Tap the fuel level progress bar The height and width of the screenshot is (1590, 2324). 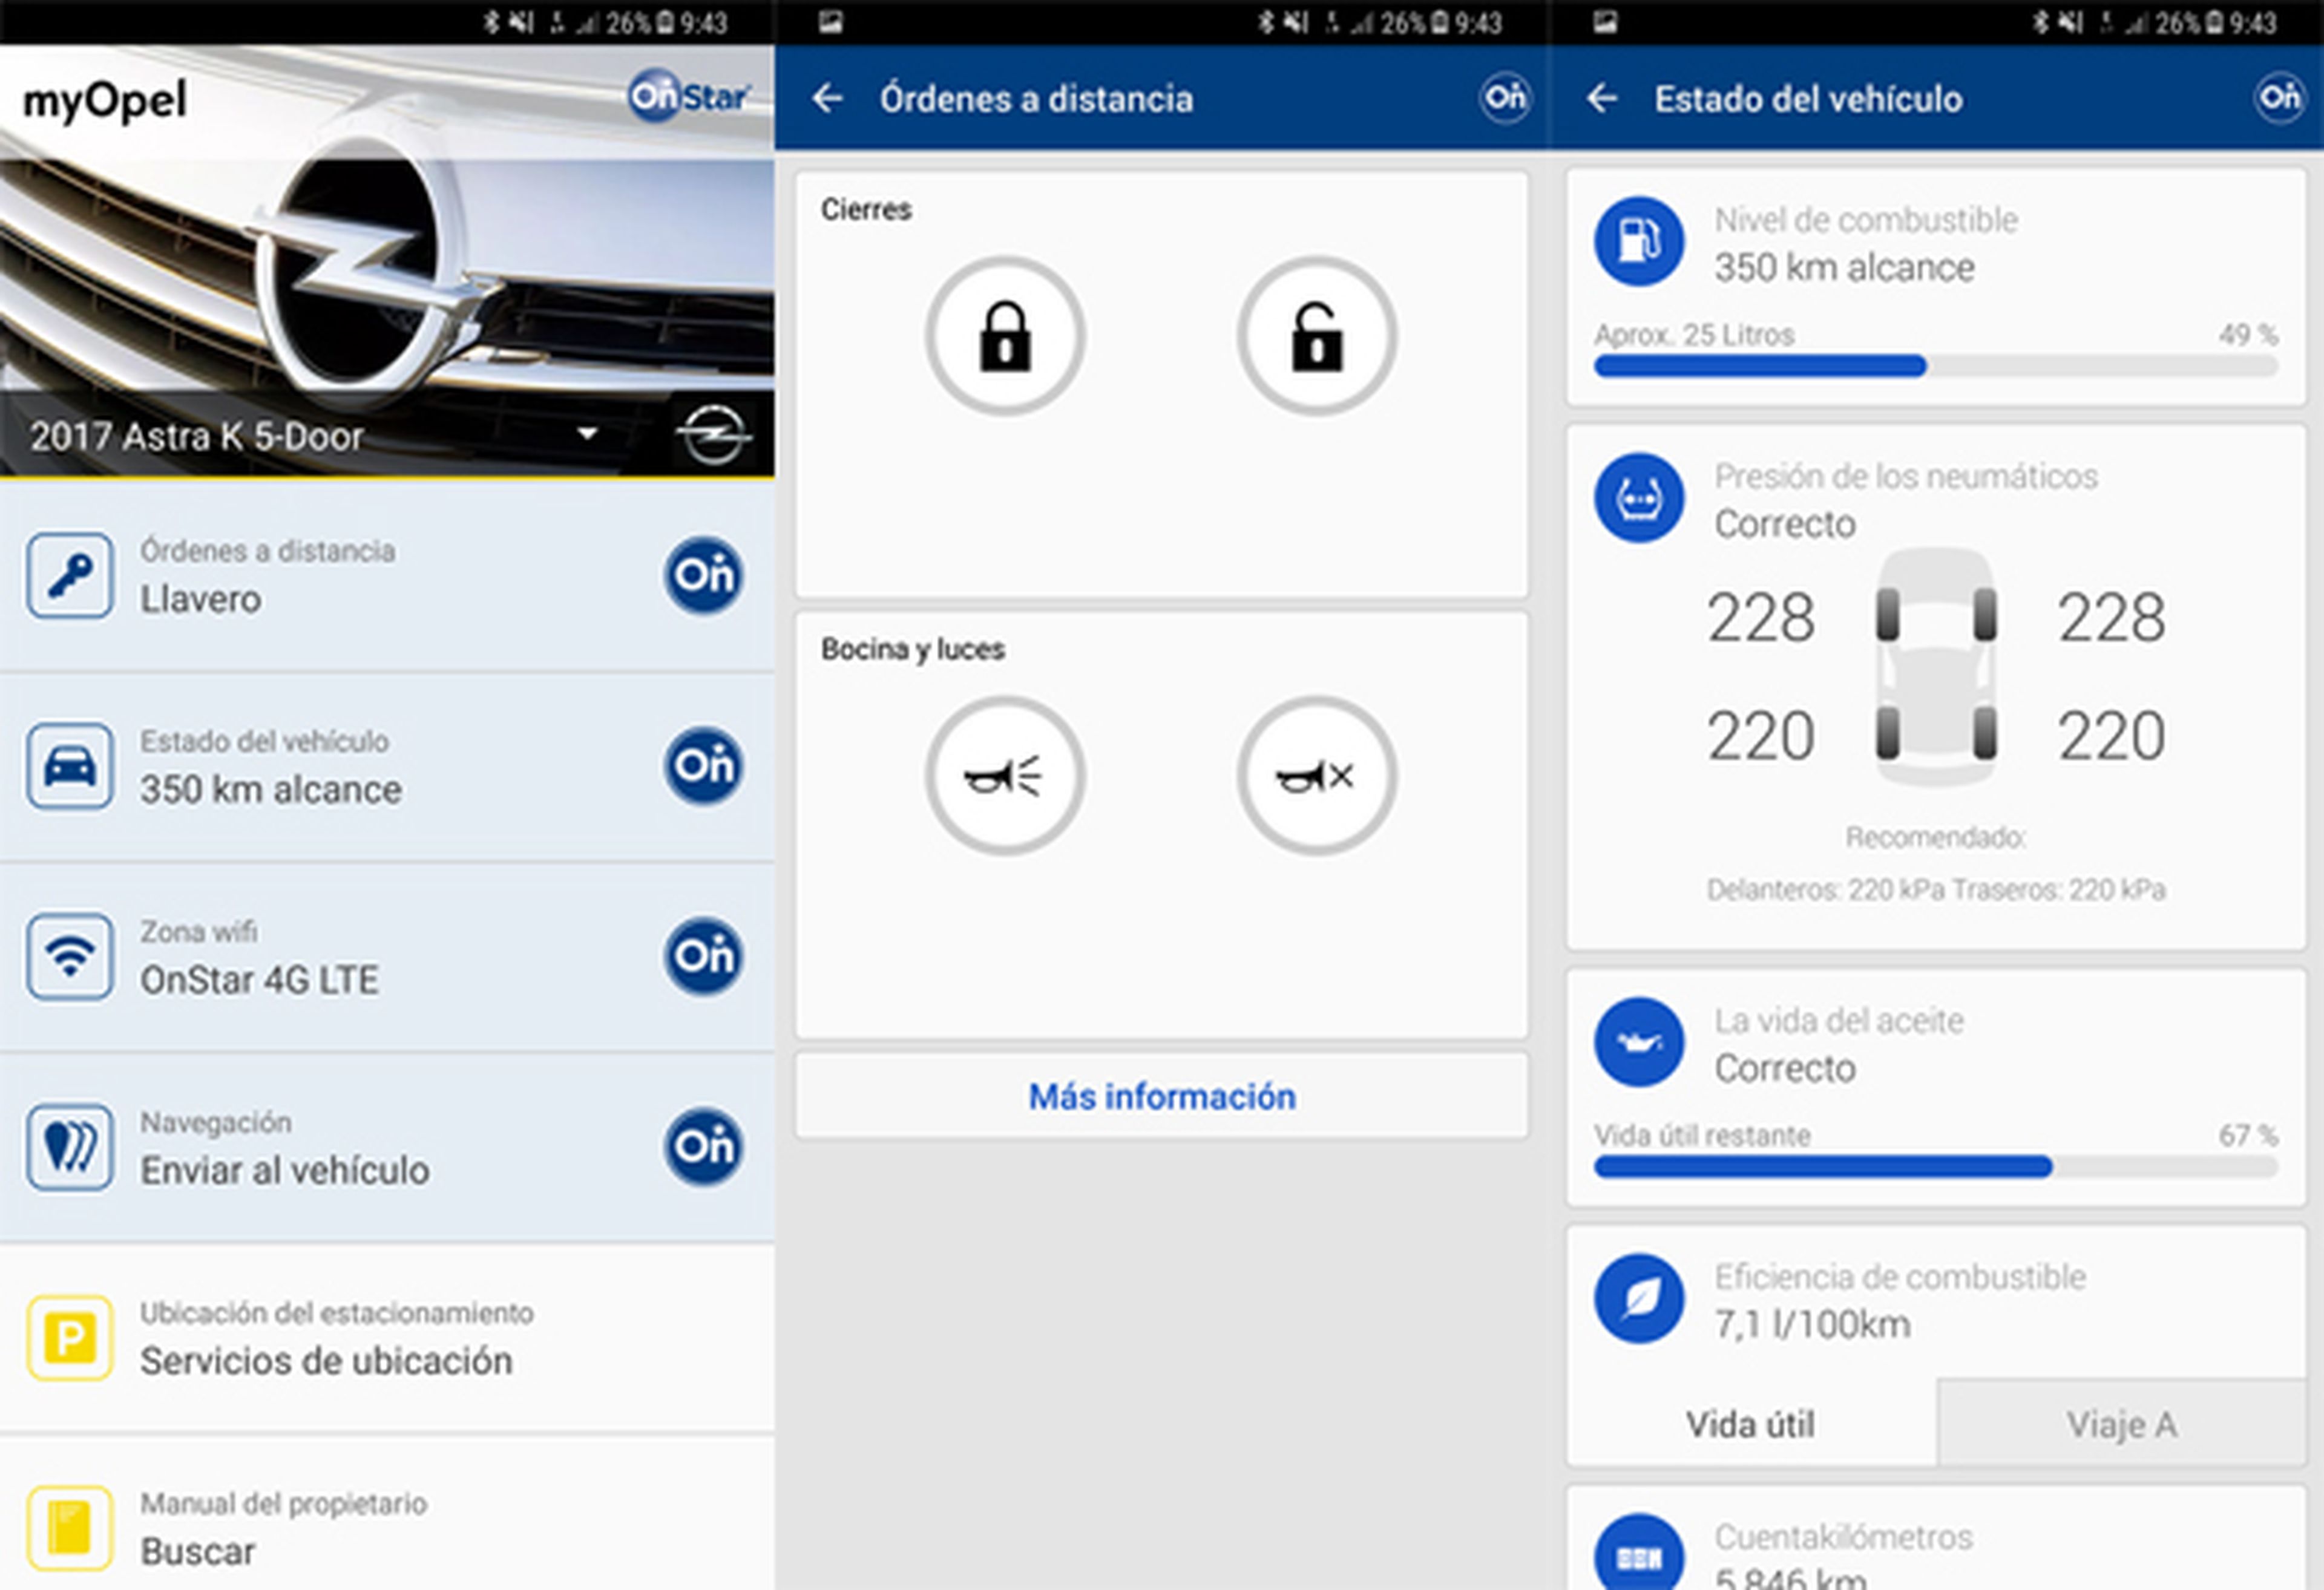click(x=1935, y=367)
